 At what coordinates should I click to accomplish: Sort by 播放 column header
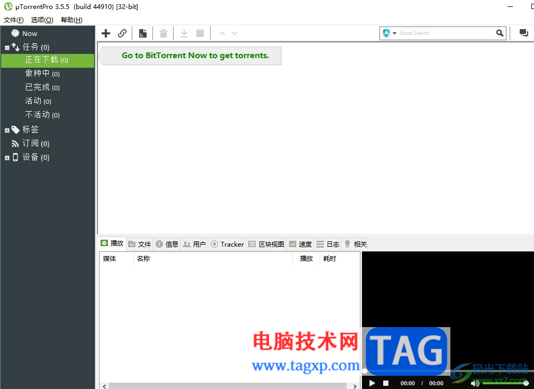click(x=306, y=259)
